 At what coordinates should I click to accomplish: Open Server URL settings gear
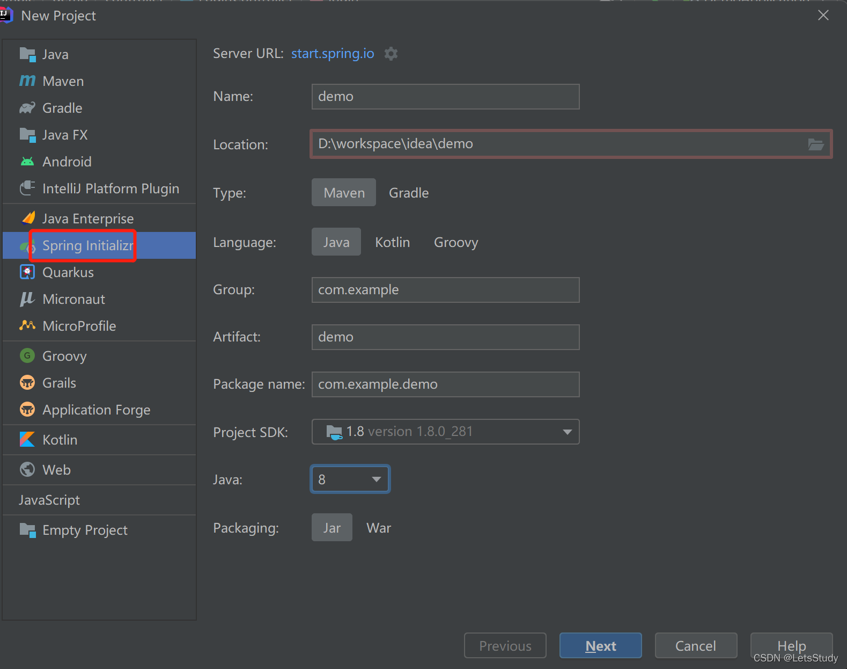(x=391, y=54)
